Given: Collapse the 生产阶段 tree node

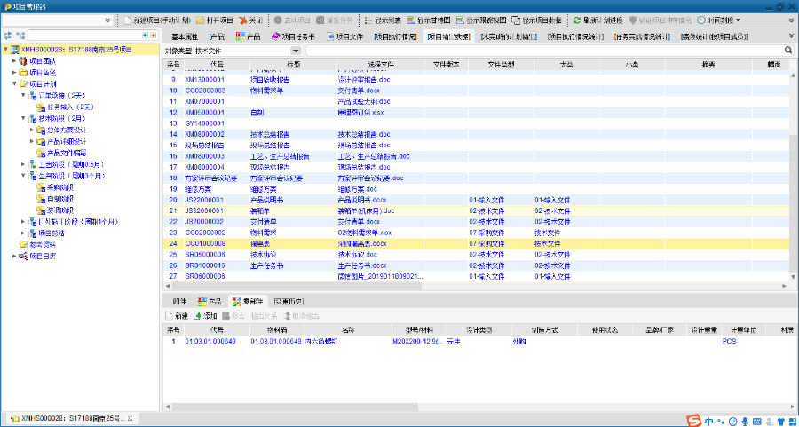Looking at the screenshot, I should (x=22, y=176).
